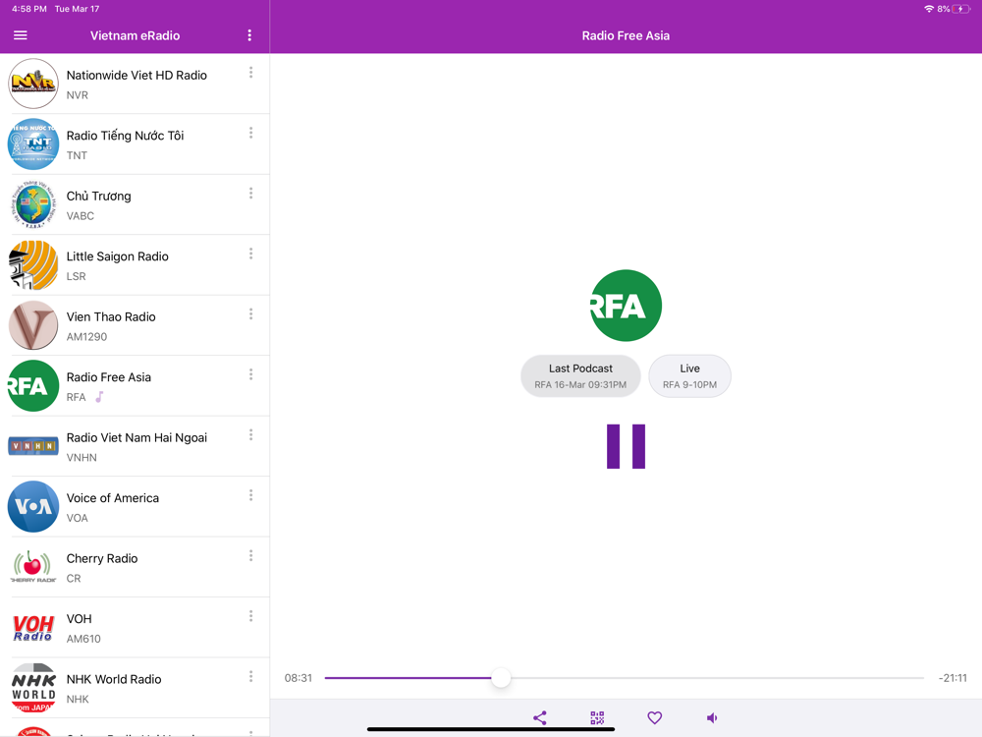Open the hamburger navigation menu
The height and width of the screenshot is (737, 982).
(x=20, y=35)
